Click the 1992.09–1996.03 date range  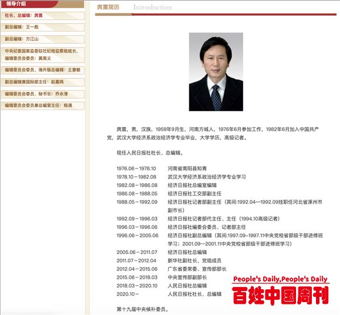(137, 219)
